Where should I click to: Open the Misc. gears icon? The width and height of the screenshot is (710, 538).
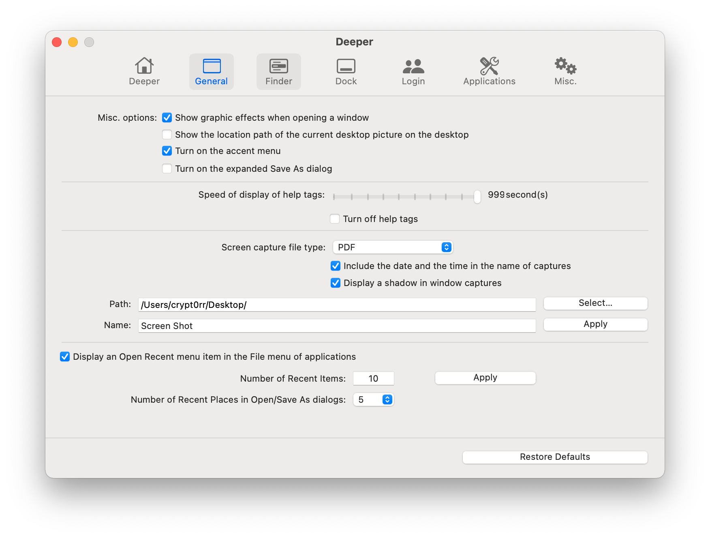click(x=565, y=66)
